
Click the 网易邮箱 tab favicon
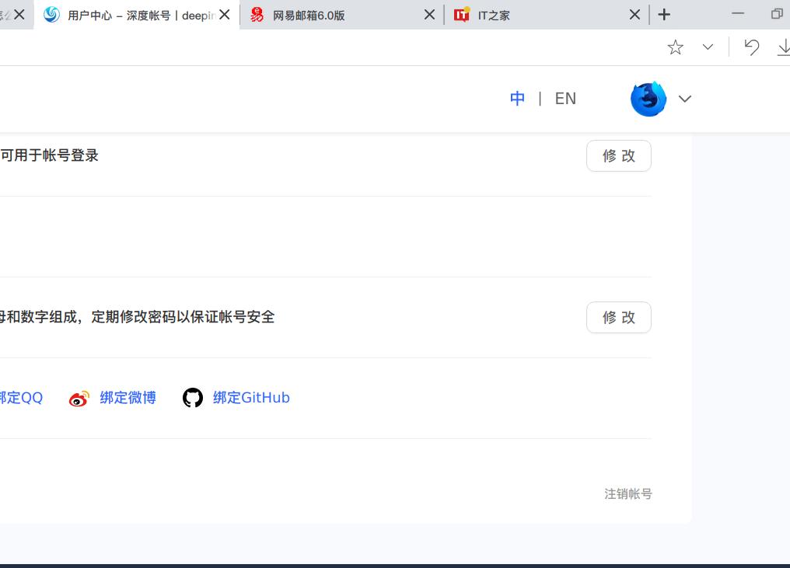point(257,14)
